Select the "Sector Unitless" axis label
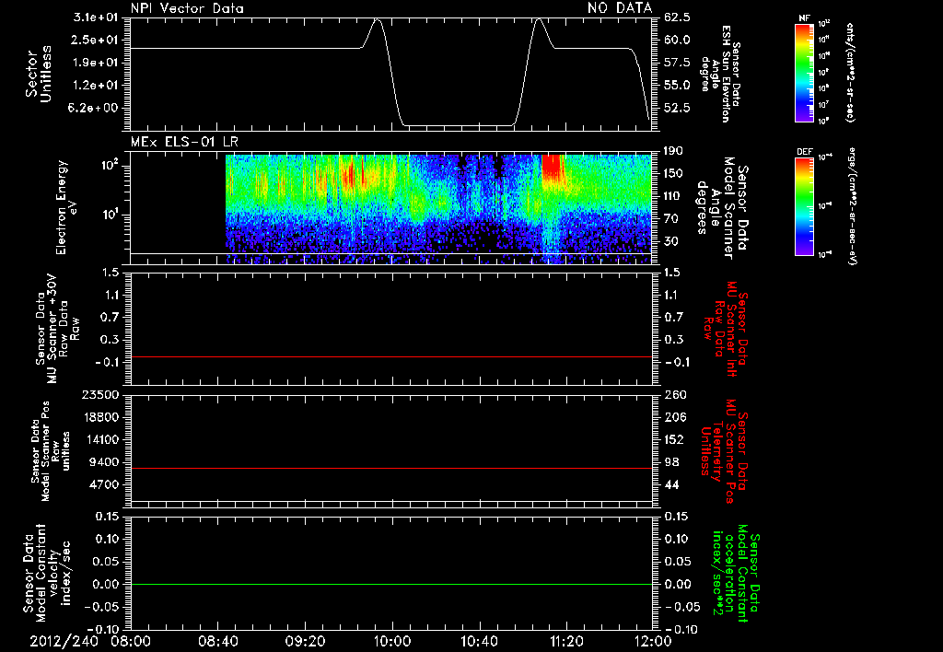This screenshot has height=652, width=943. [x=39, y=74]
